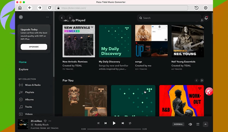Show next For You items arrow
Image resolution: width=228 pixels, height=132 pixels.
[202, 80]
